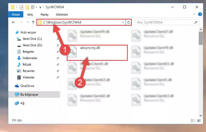Click the Müzik note icon
The height and width of the screenshot is (132, 206).
19,65
